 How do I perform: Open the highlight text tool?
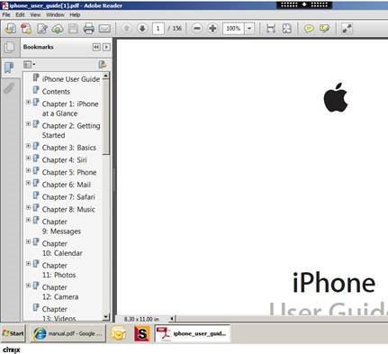point(324,29)
